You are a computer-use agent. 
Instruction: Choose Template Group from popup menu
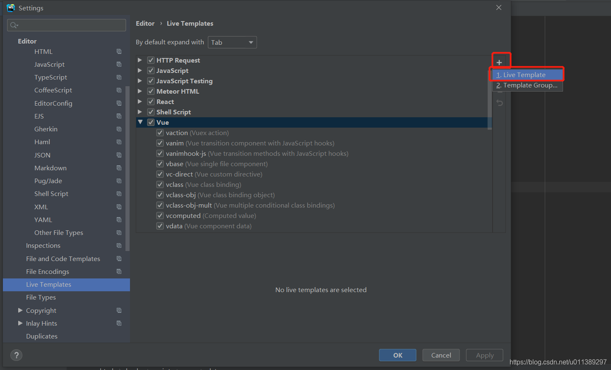coord(527,85)
